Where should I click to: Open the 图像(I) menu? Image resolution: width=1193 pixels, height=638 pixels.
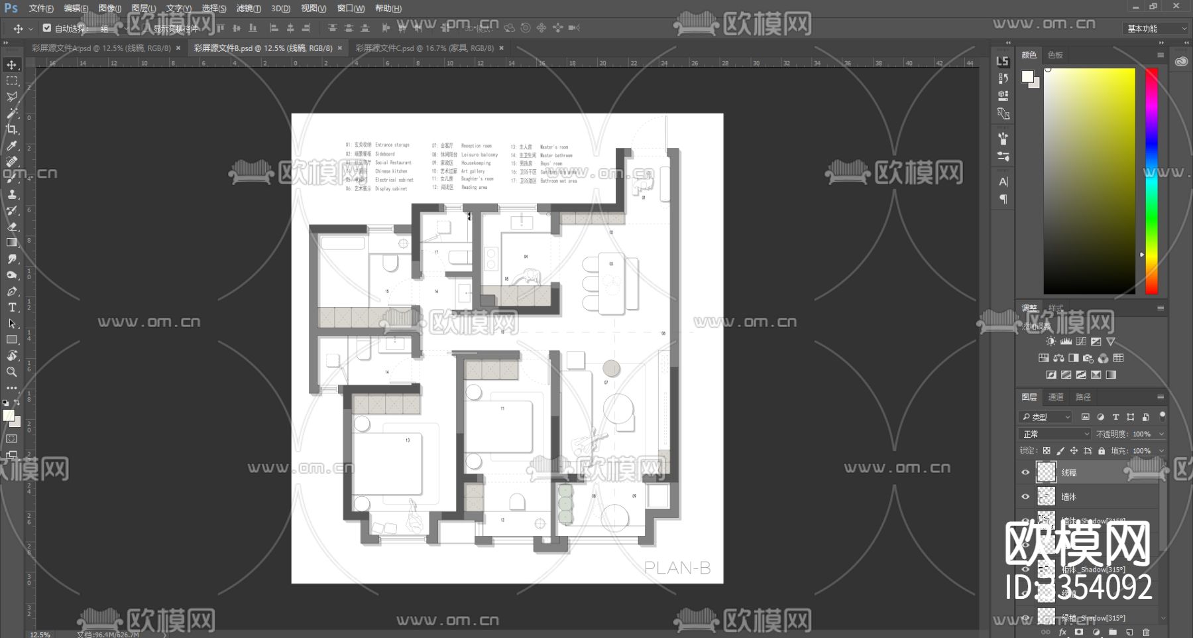click(x=110, y=9)
